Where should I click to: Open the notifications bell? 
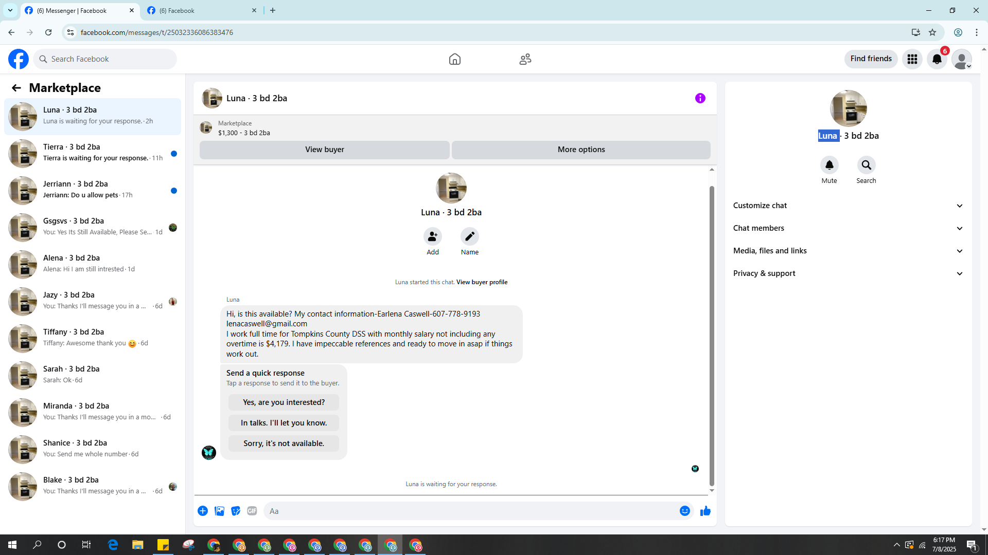(937, 59)
